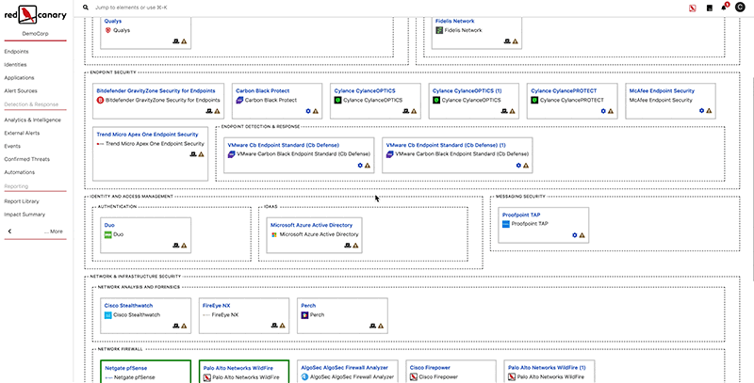Click the Duo logo icon

point(108,234)
